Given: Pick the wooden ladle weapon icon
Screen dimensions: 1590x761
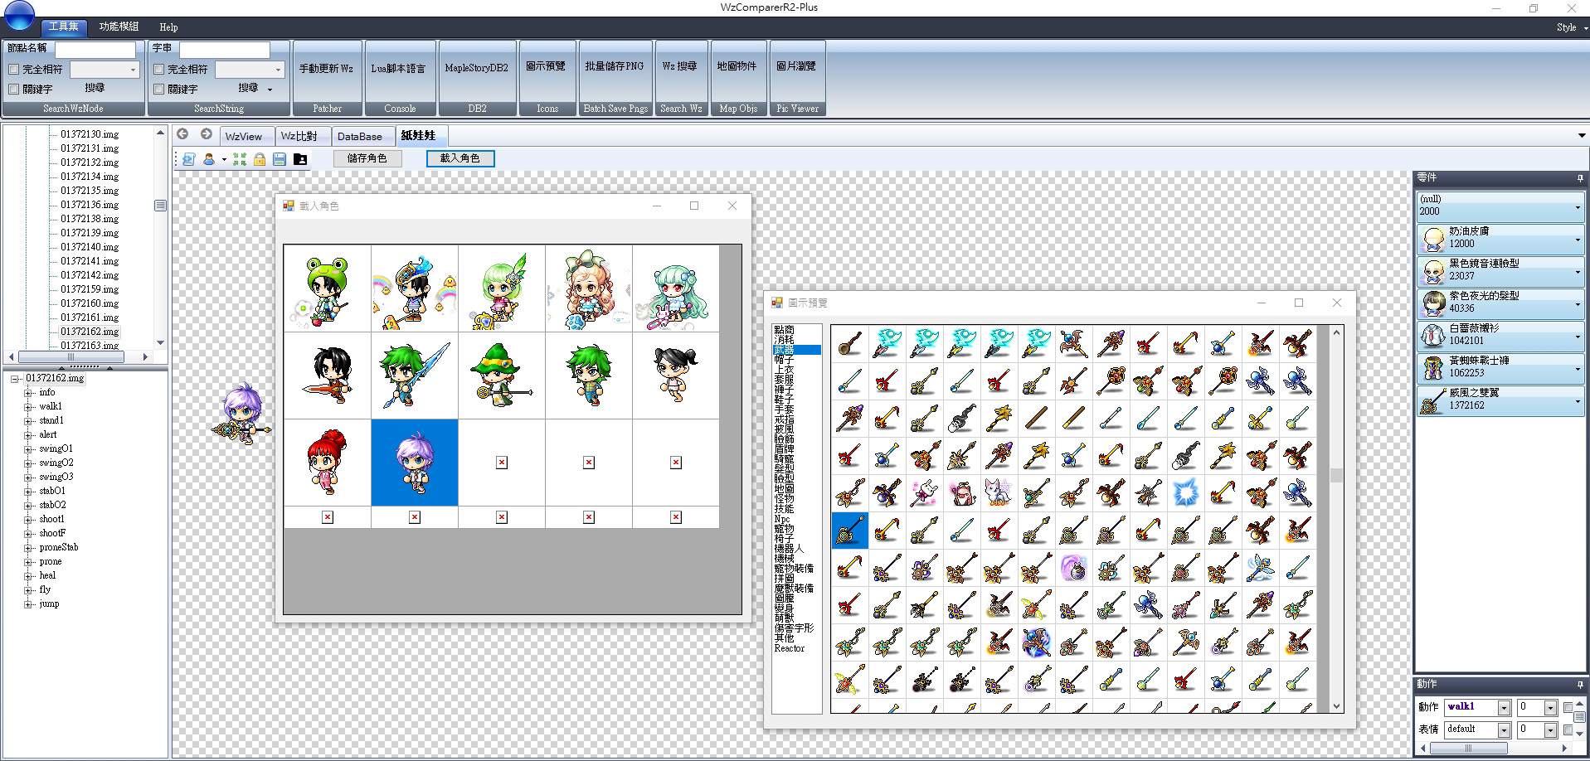Looking at the screenshot, I should tap(849, 343).
